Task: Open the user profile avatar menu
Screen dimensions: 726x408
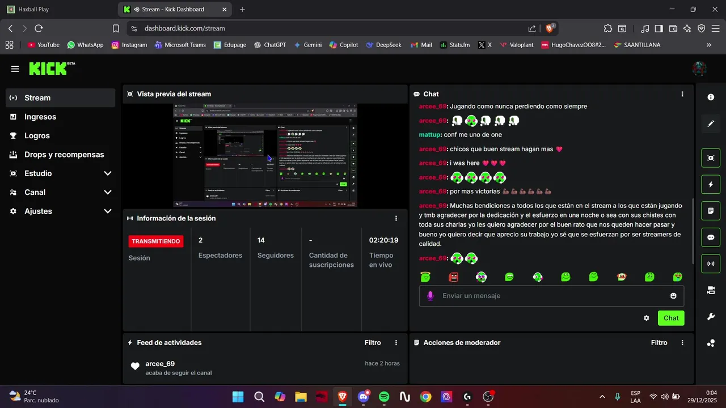Action: coord(699,69)
